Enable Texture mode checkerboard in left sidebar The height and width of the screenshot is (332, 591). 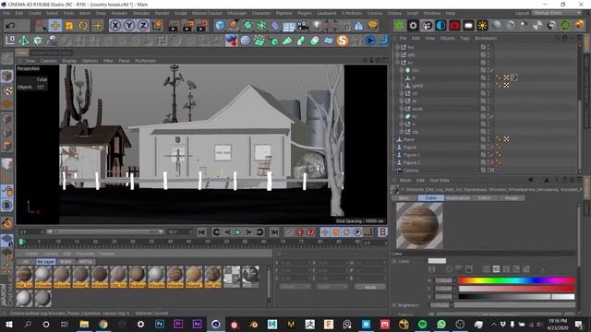coord(7,90)
